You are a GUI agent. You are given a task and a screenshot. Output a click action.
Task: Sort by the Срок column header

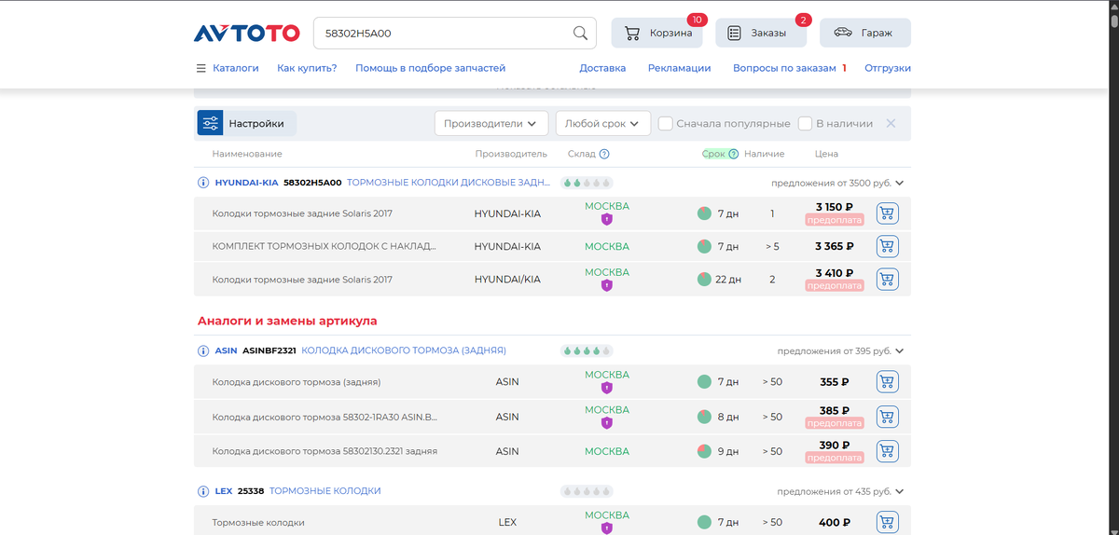(713, 154)
